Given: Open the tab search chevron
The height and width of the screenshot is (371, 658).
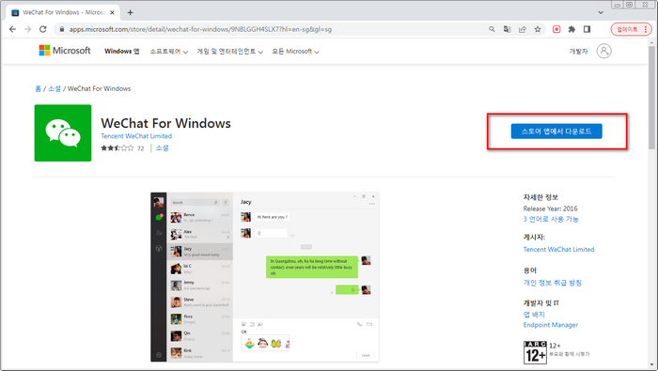Looking at the screenshot, I should point(601,12).
